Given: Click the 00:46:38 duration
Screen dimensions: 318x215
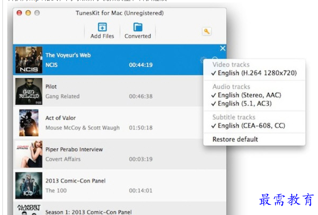Looking at the screenshot, I should point(141,96).
